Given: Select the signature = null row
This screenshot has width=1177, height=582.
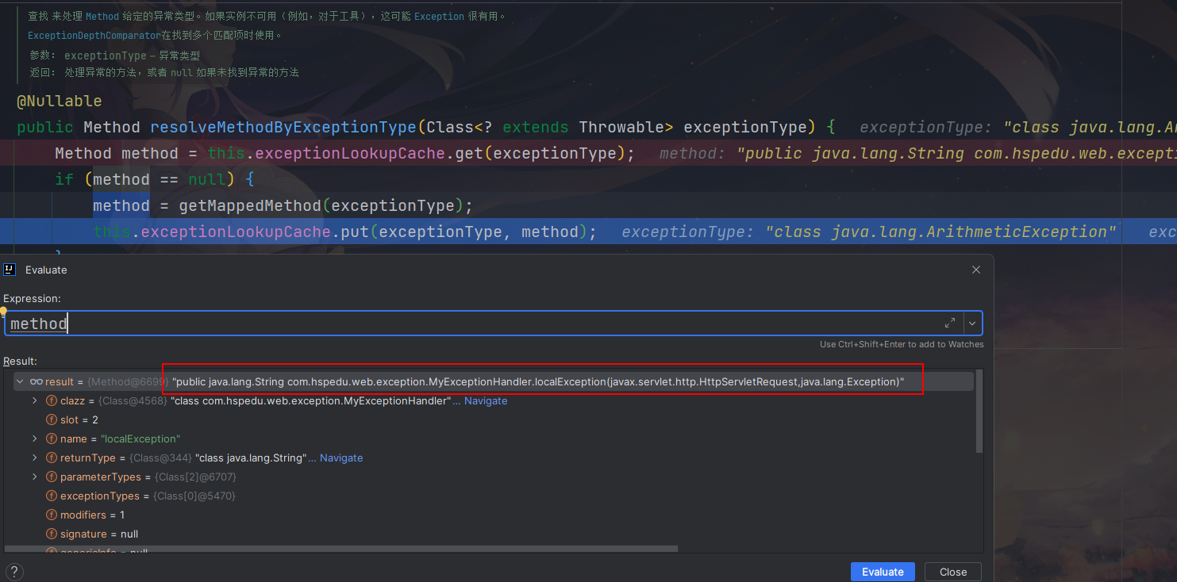Looking at the screenshot, I should 492,534.
